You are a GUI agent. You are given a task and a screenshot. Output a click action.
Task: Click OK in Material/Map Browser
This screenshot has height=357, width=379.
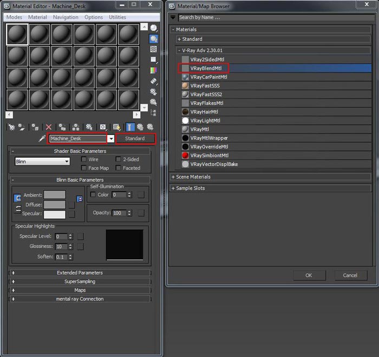(x=309, y=275)
